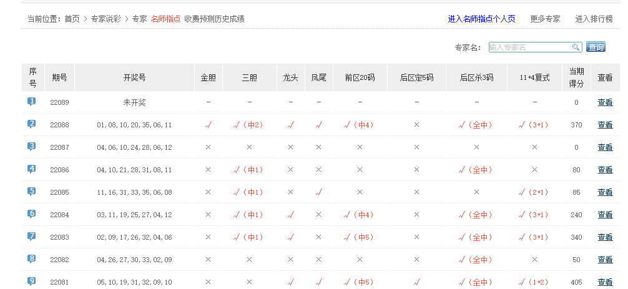
Task: Navigate to 首页 in breadcrumb
Action: point(72,19)
